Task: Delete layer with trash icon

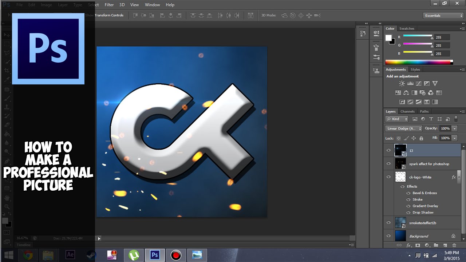Action: [454, 245]
